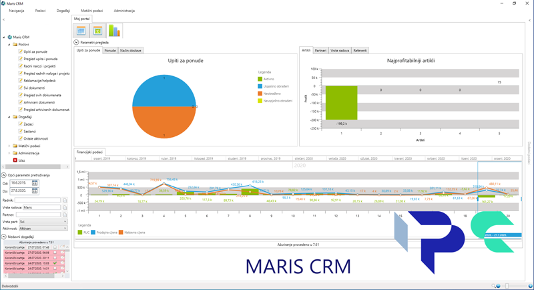This screenshot has width=534, height=290.
Task: Switch to the Ponude tab
Action: pyautogui.click(x=110, y=50)
